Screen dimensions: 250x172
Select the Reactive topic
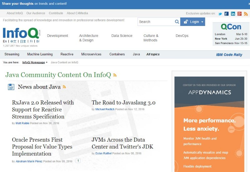point(67,54)
